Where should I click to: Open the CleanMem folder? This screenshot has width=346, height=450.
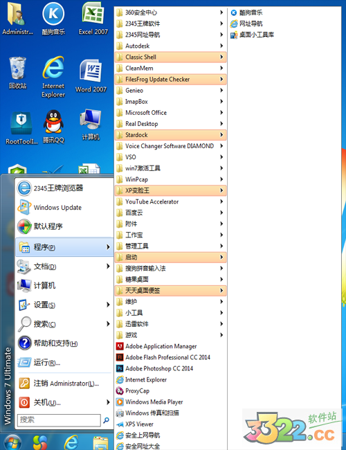click(171, 68)
